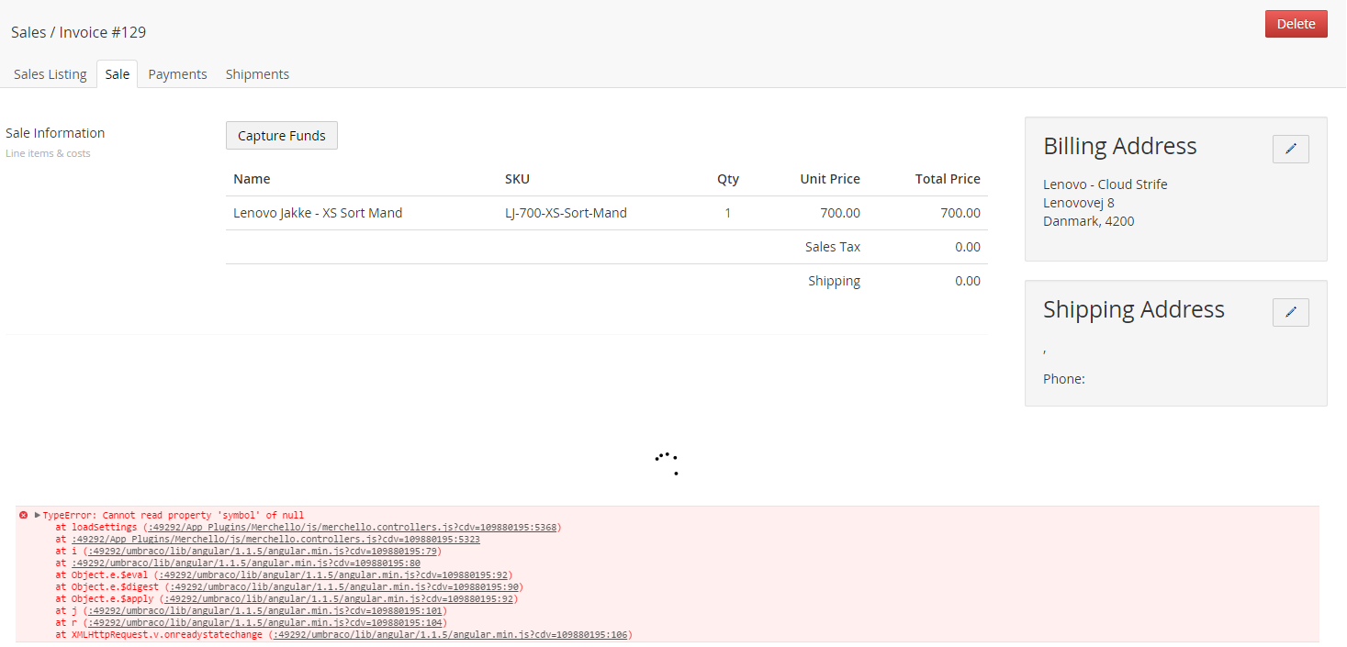The image size is (1347, 647).
Task: Click the red error icon in console
Action: 24,516
